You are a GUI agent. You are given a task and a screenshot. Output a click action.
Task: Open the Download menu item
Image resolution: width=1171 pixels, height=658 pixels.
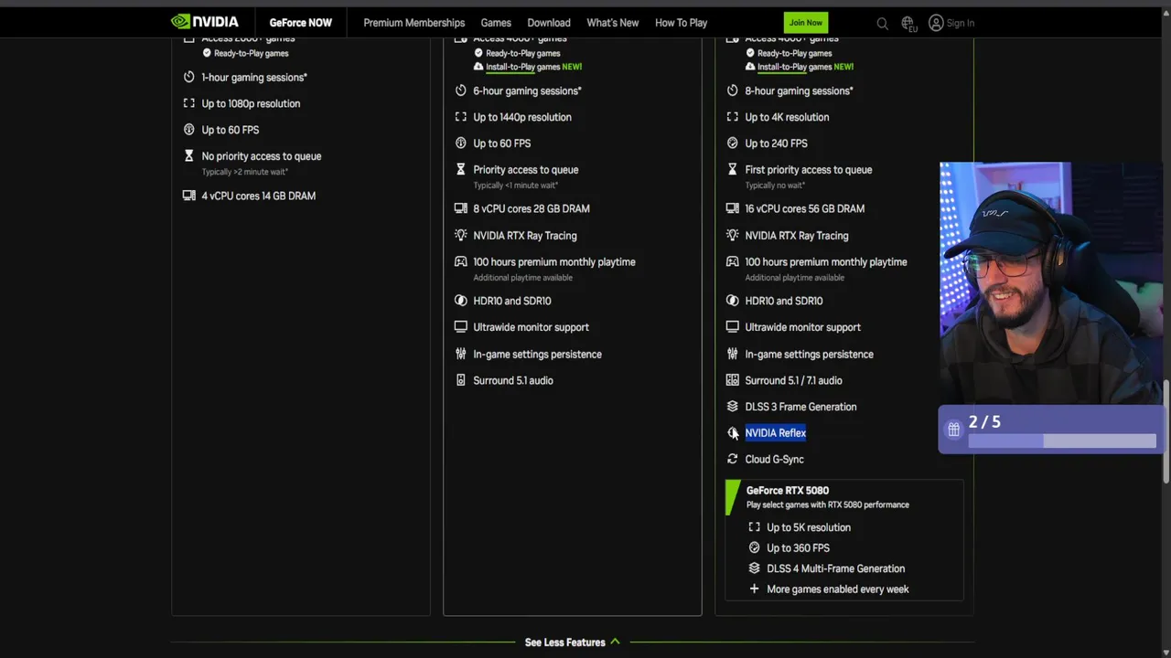549,23
